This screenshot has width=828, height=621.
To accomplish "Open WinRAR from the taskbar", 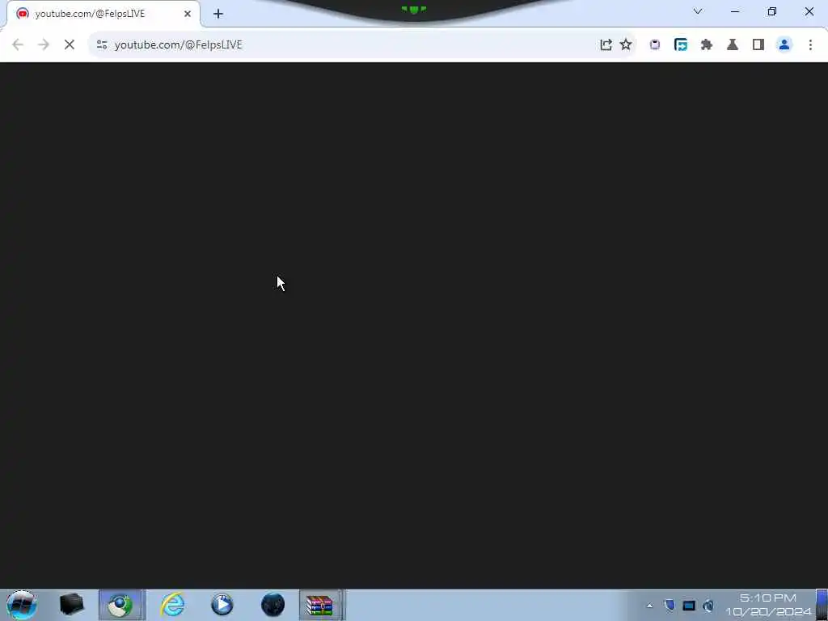I will (x=320, y=605).
